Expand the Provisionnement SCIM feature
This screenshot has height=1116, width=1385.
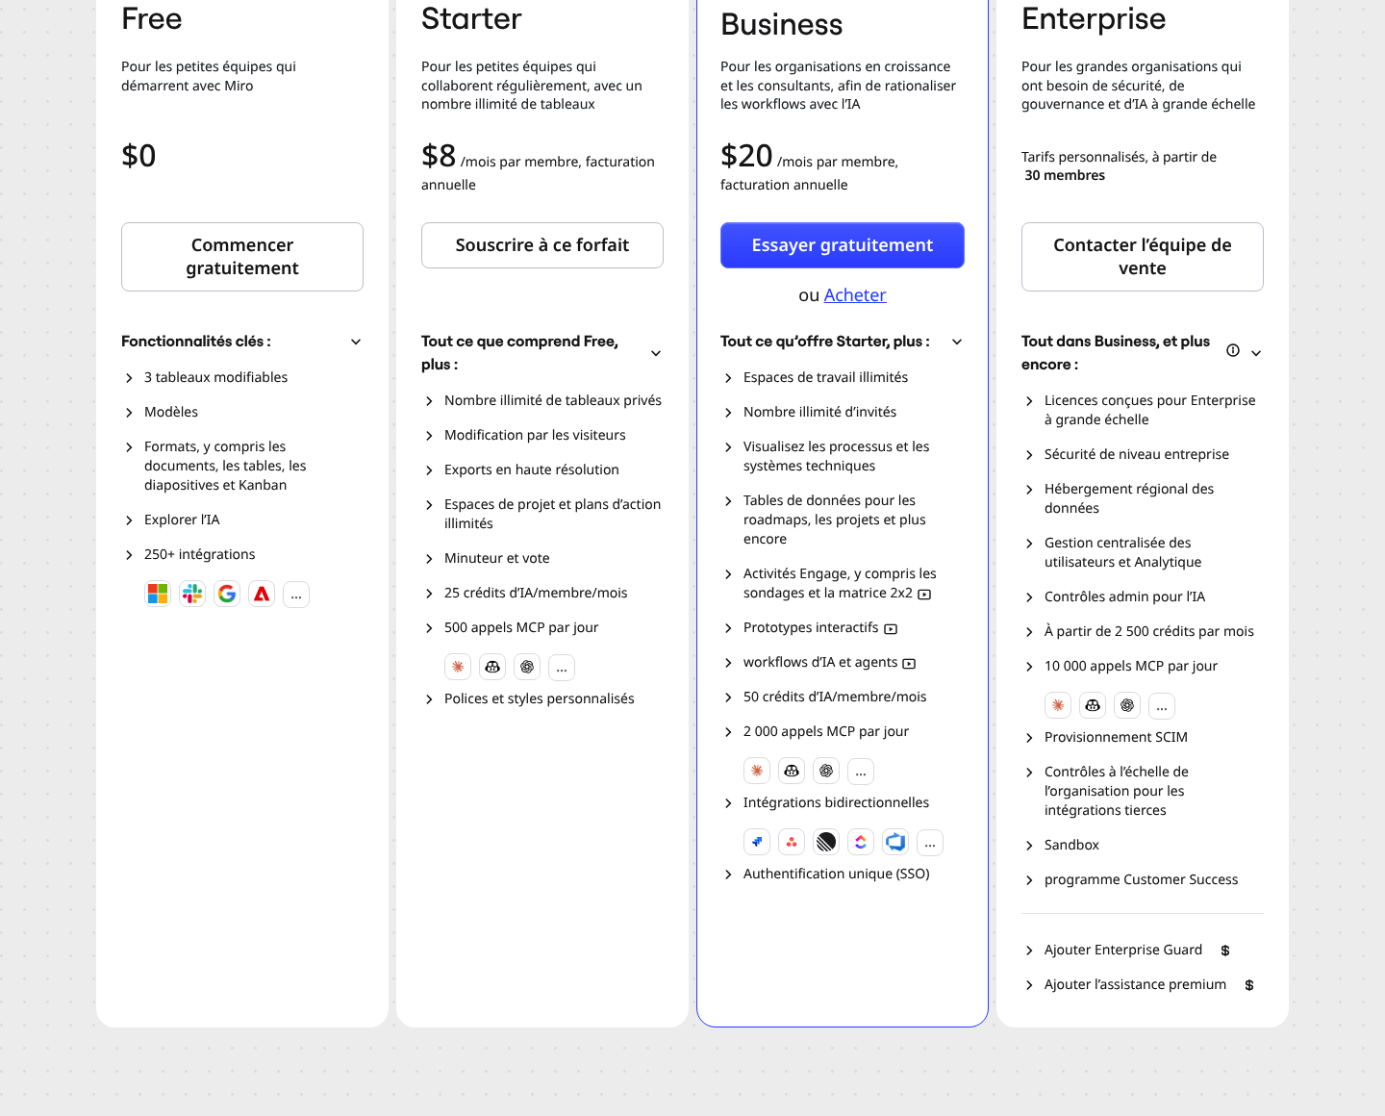point(1104,737)
